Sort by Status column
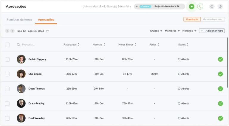 pos(183,45)
